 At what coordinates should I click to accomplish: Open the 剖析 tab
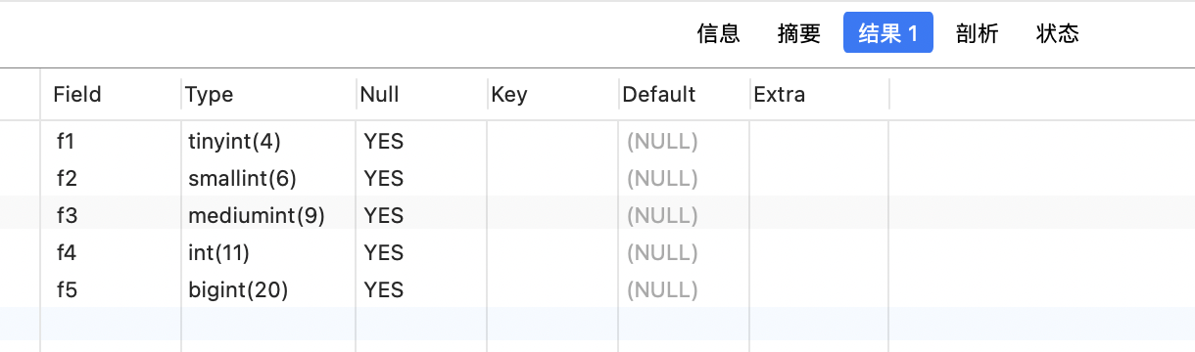[x=977, y=33]
